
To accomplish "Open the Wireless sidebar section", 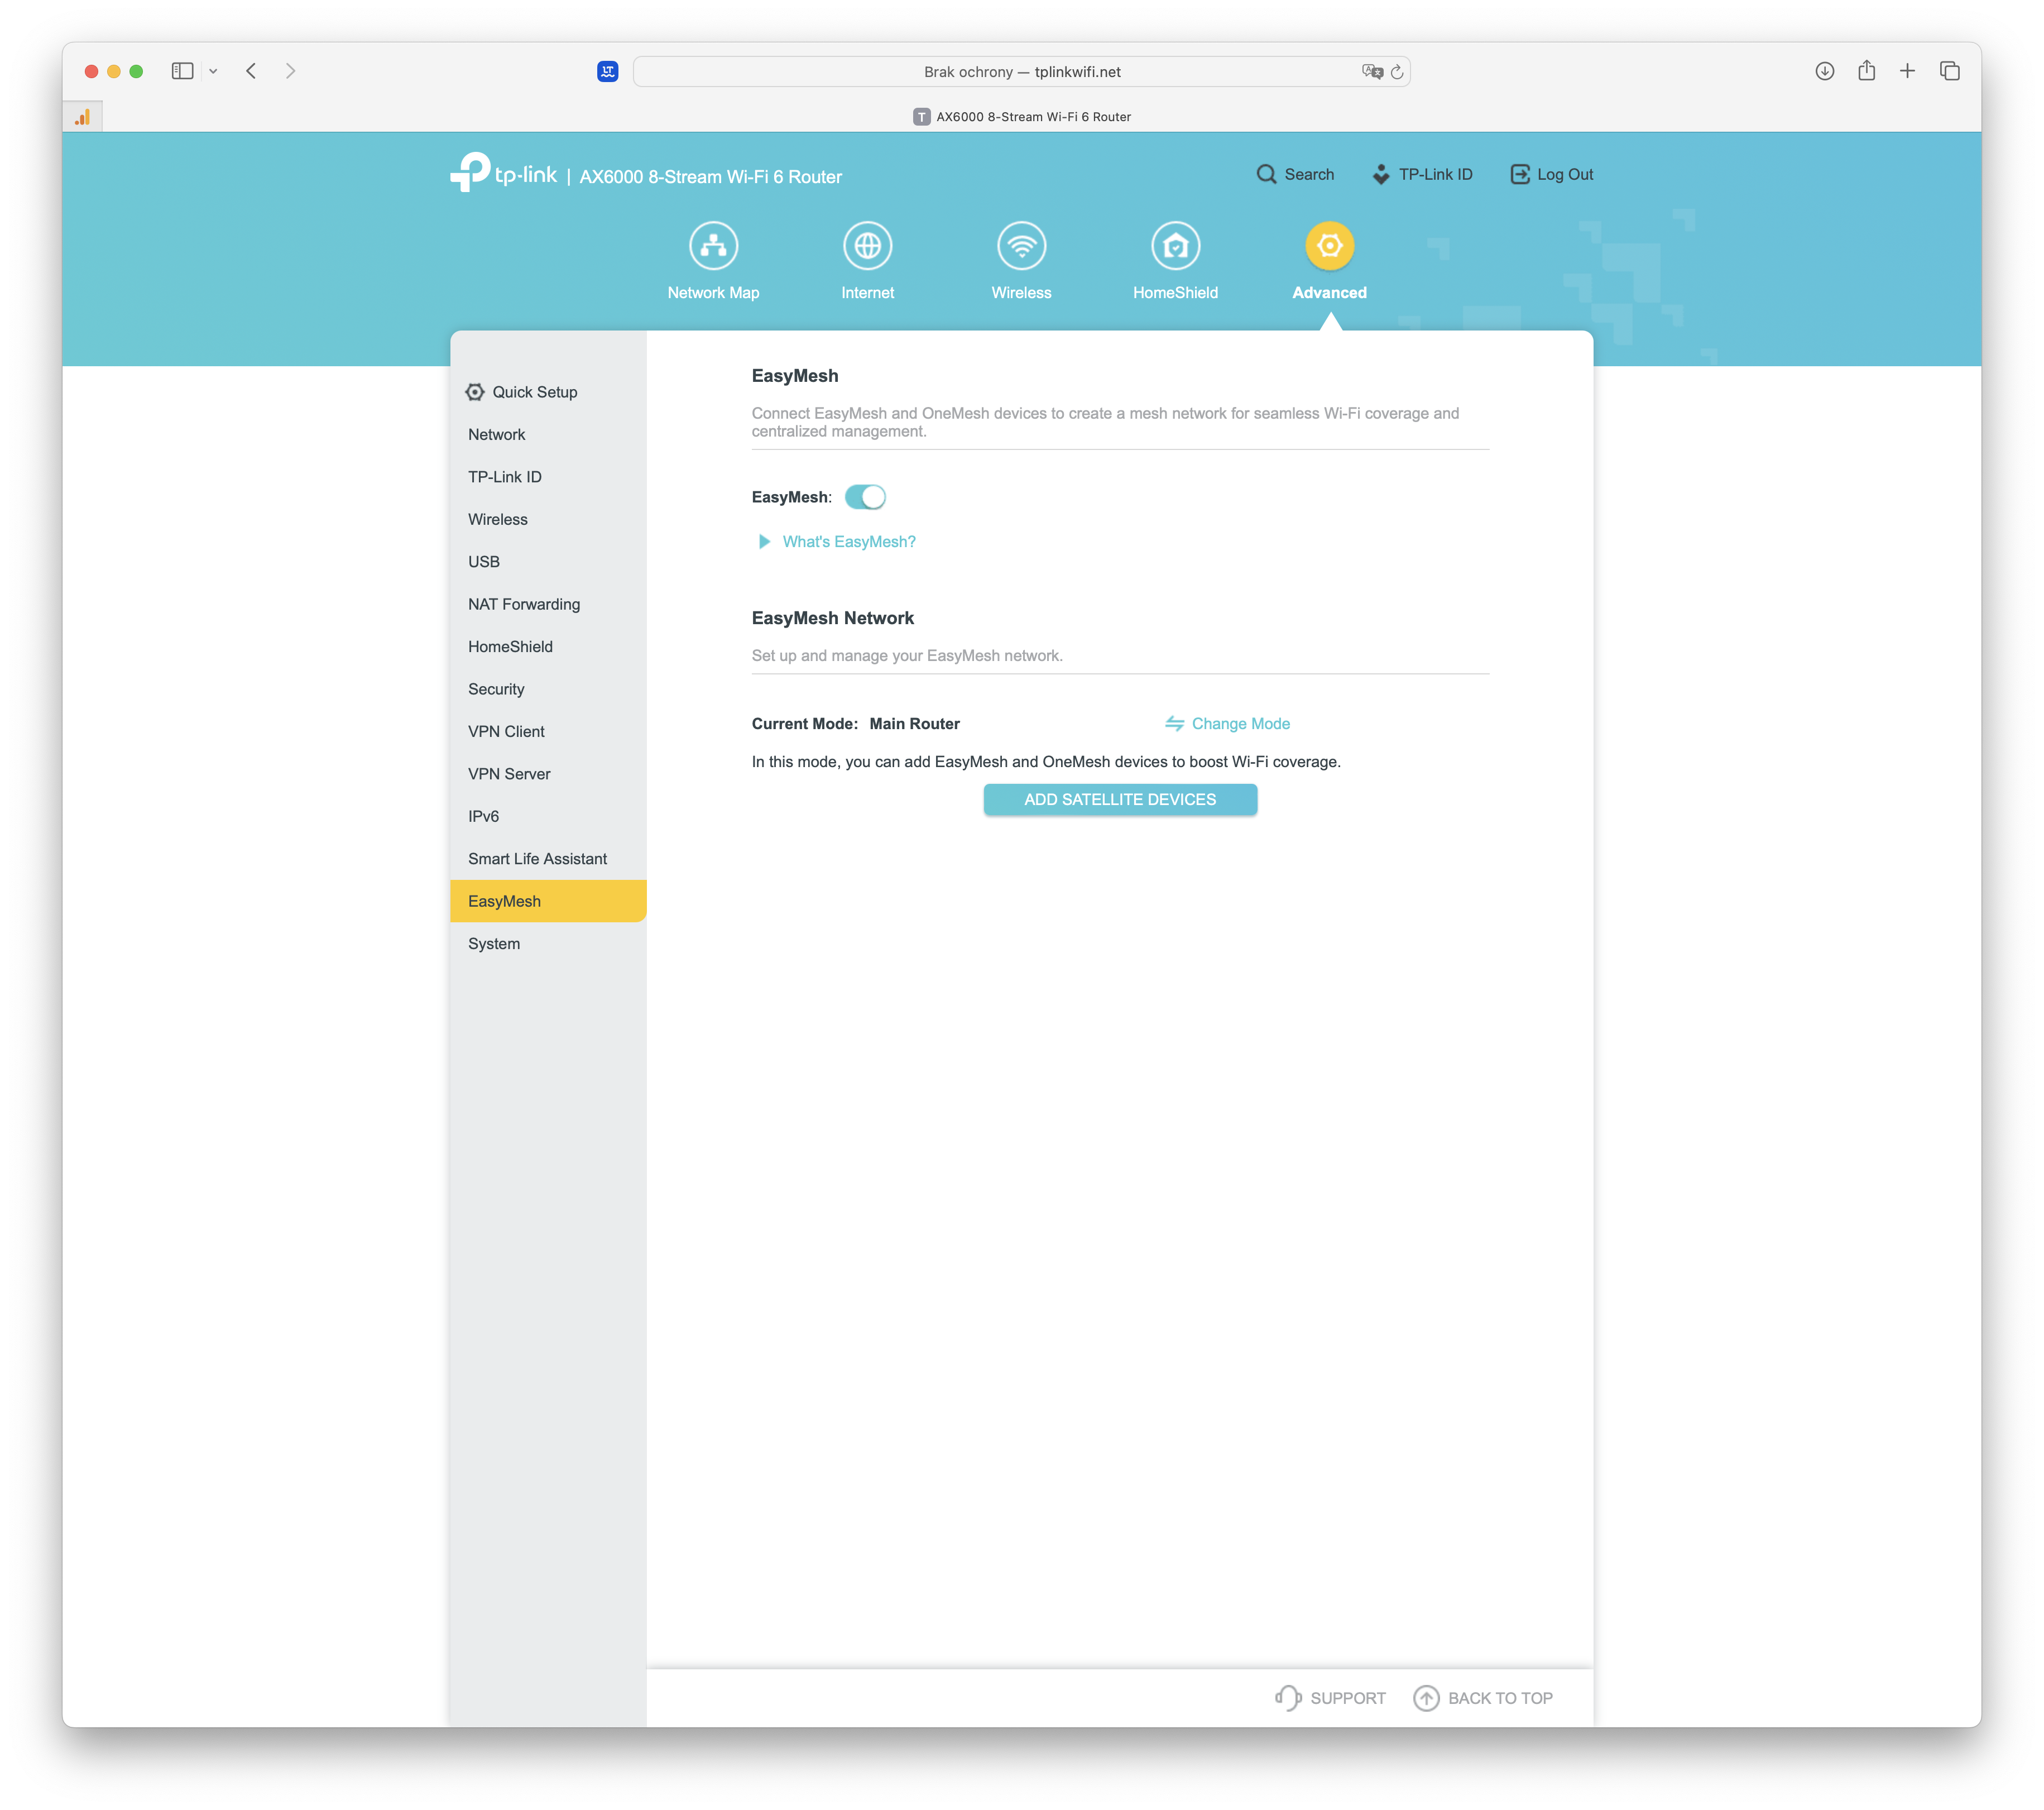I will pyautogui.click(x=548, y=519).
